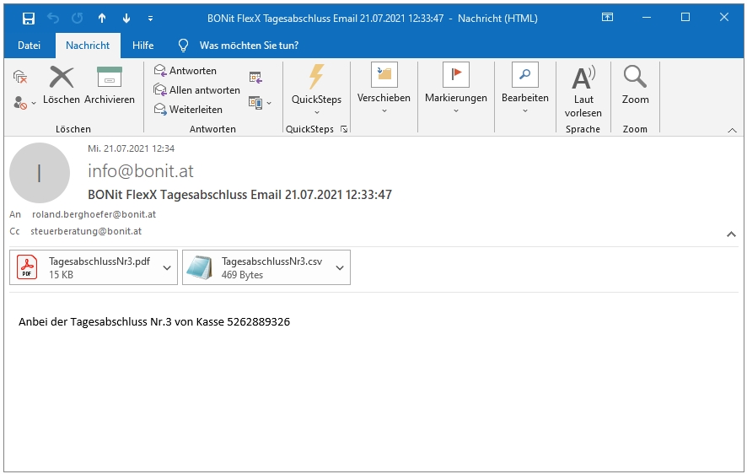Collapse the message header with the arrow

coord(731,234)
